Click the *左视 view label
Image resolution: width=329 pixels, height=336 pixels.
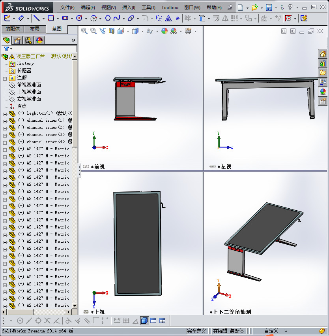(224, 166)
